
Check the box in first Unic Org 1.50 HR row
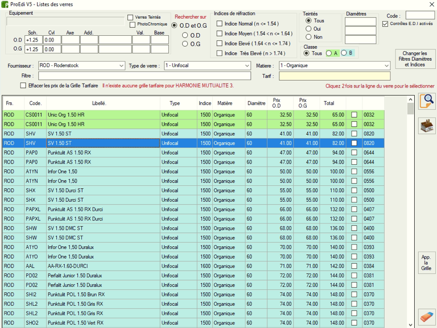coord(354,115)
